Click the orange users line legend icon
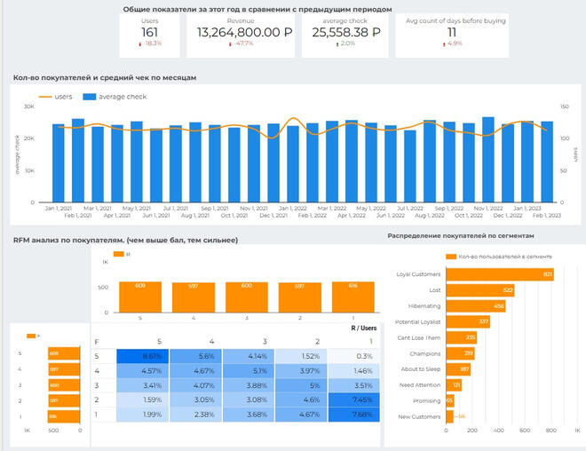Screen dimensions: 586x451 44,97
